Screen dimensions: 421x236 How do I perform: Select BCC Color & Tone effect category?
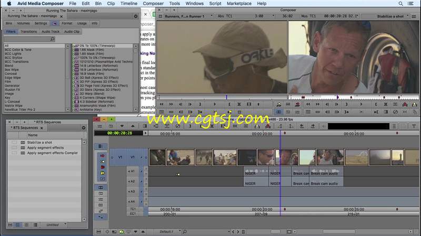point(18,50)
